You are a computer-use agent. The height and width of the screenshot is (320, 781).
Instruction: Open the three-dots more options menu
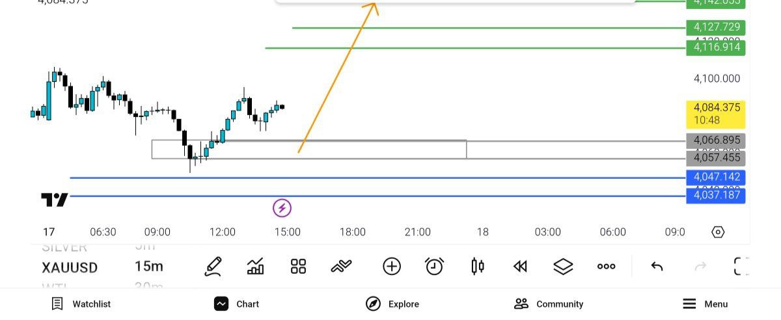606,266
